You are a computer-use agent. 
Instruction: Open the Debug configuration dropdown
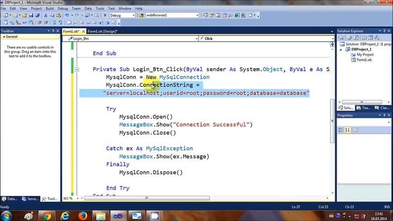click(133, 15)
